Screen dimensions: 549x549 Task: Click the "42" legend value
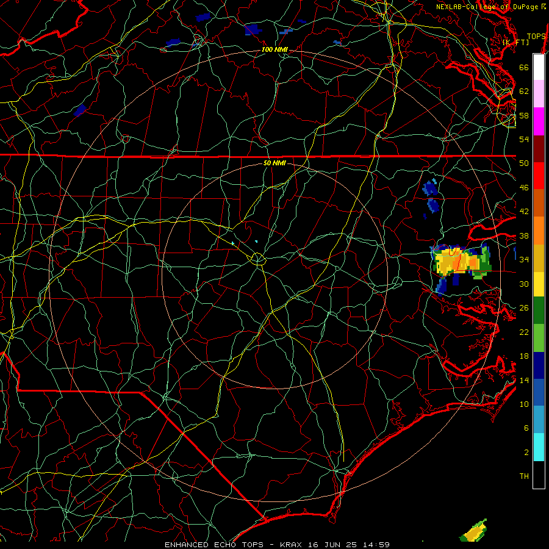(524, 212)
